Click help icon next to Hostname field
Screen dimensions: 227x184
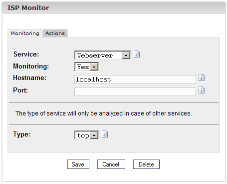[202, 77]
